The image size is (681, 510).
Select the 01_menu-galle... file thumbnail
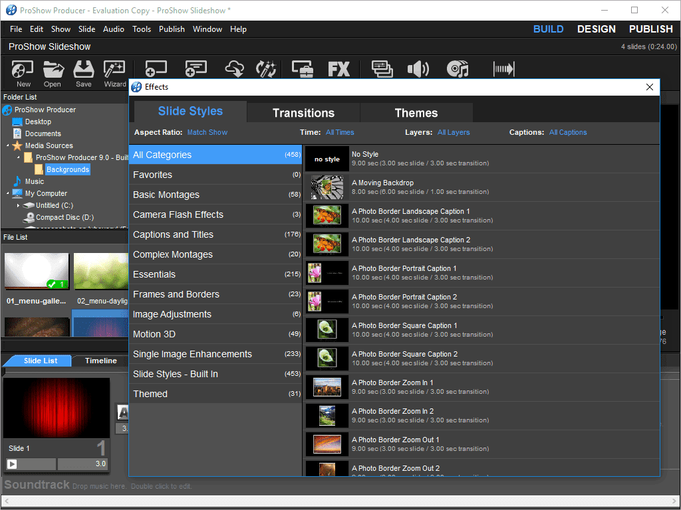click(37, 271)
